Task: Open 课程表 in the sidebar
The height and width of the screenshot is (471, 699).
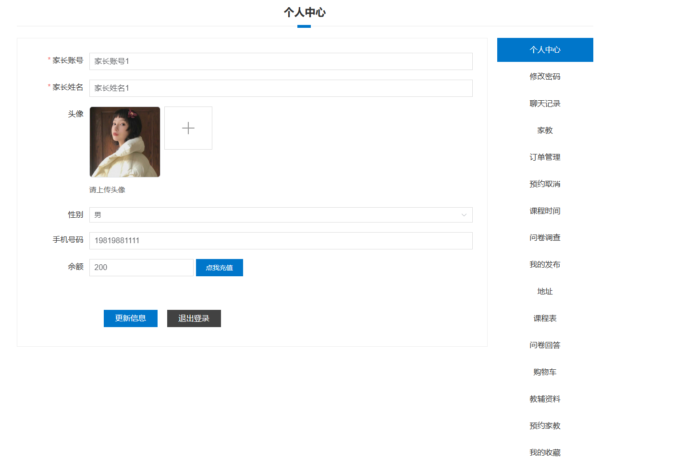Action: 545,318
